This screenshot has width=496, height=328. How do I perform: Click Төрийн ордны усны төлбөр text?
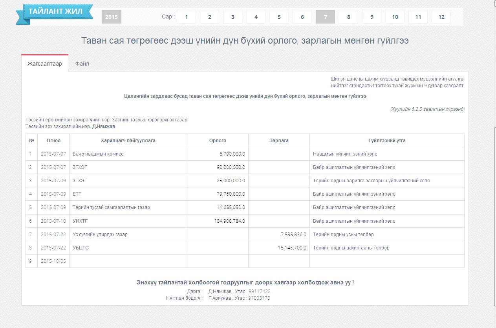pyautogui.click(x=343, y=235)
